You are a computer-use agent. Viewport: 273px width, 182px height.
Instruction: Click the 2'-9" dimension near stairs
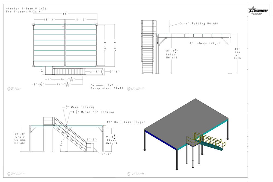click(95, 72)
